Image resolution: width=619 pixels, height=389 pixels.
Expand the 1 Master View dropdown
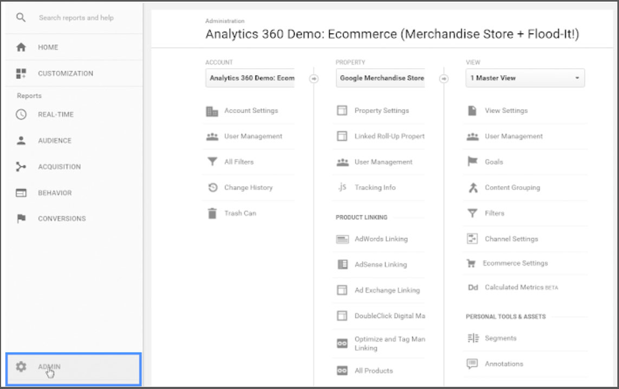coord(525,78)
